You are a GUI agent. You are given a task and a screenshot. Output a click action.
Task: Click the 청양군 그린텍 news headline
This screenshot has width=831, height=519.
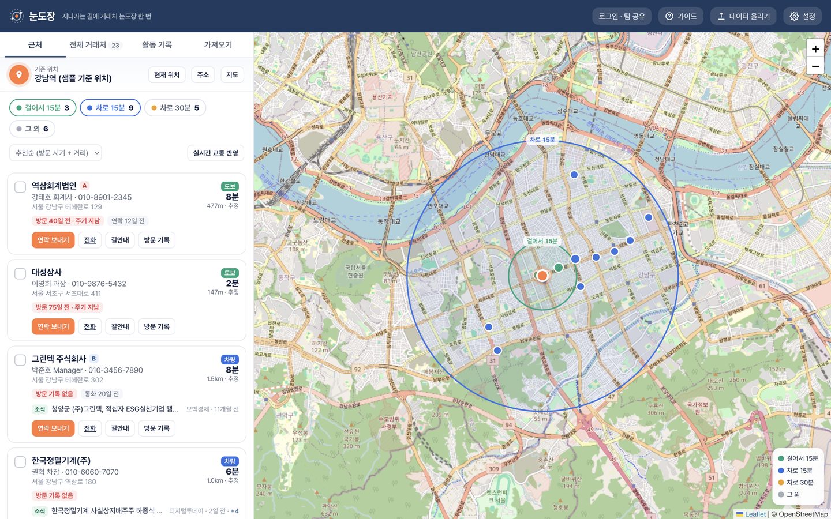[114, 409]
